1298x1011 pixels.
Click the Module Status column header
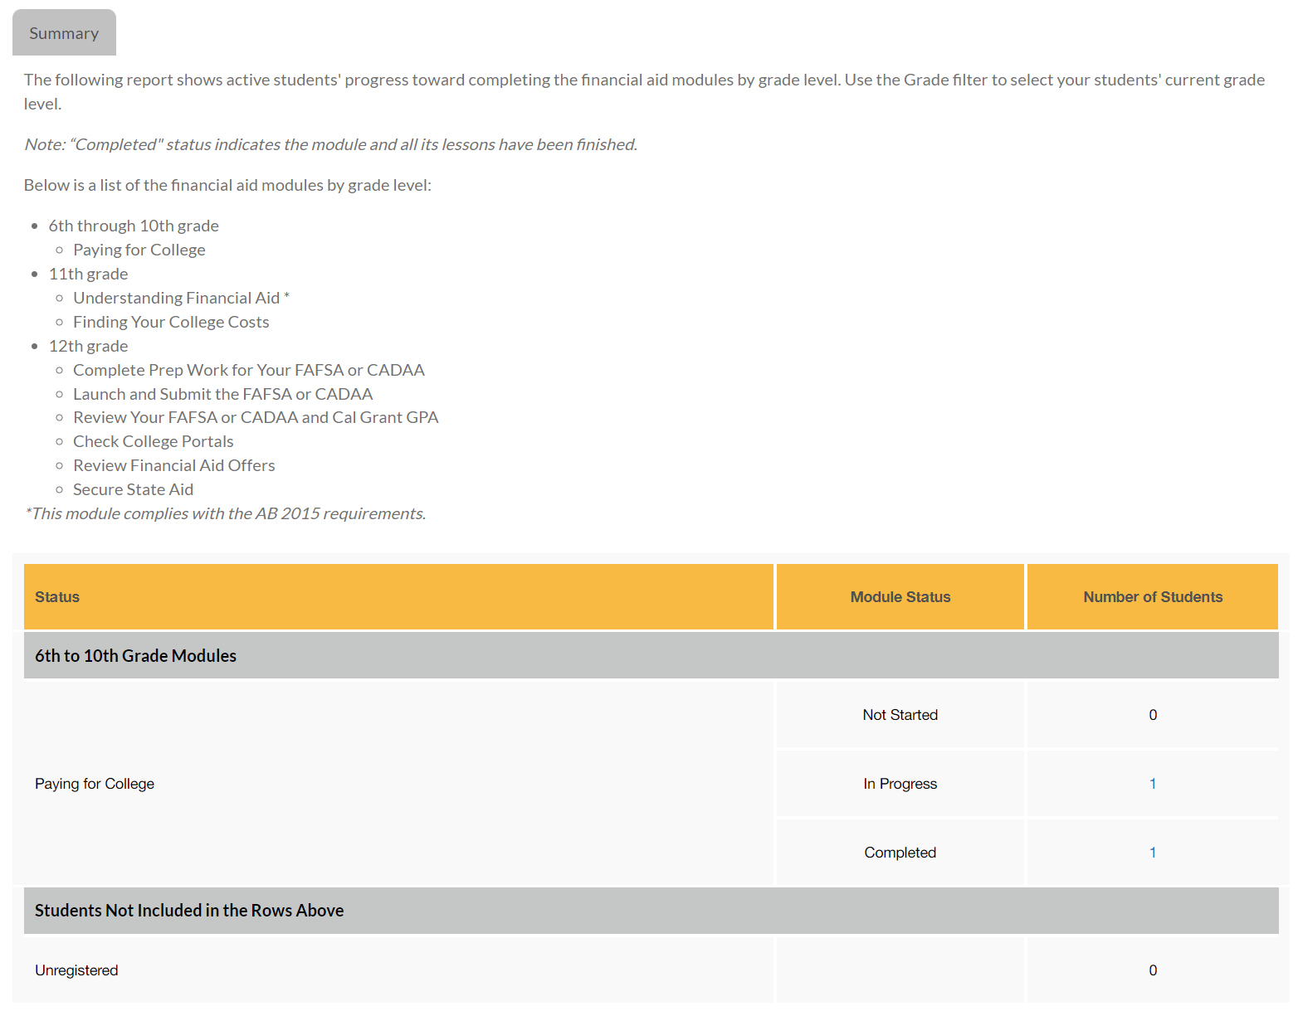[900, 596]
